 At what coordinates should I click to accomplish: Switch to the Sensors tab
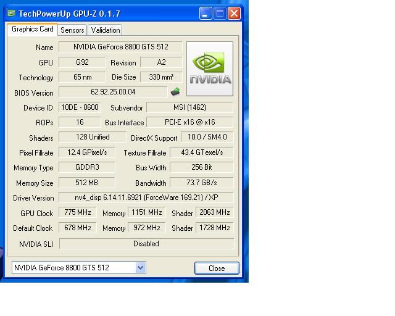pyautogui.click(x=72, y=30)
